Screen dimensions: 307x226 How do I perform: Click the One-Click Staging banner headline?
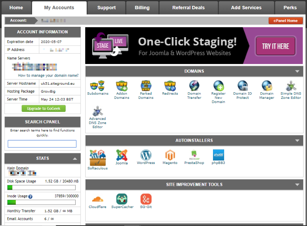click(187, 42)
